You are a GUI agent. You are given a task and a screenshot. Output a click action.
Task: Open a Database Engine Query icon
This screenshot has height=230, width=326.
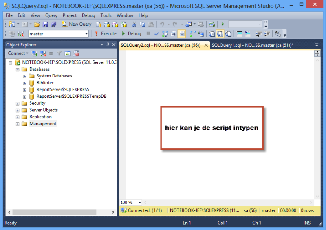[x=98, y=24]
